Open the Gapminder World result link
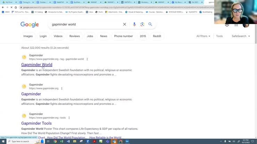This screenshot has height=144, width=257. pos(37,65)
